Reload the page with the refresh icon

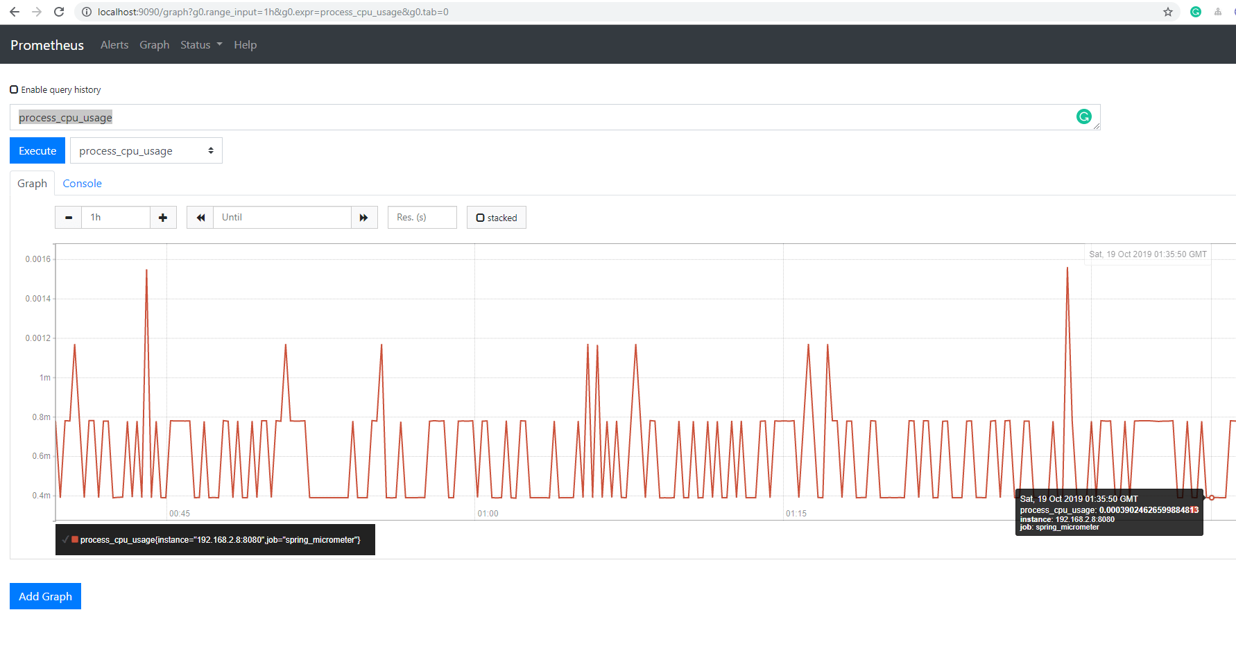click(x=58, y=12)
